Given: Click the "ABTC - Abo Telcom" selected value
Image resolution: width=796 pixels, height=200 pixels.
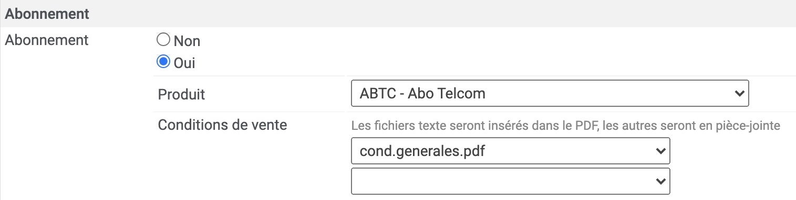Looking at the screenshot, I should click(x=422, y=94).
